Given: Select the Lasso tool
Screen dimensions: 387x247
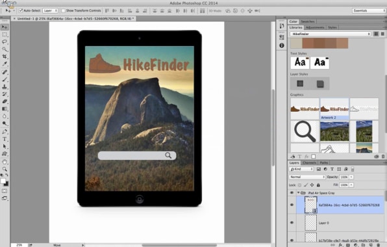Looking at the screenshot, I should pyautogui.click(x=5, y=42).
